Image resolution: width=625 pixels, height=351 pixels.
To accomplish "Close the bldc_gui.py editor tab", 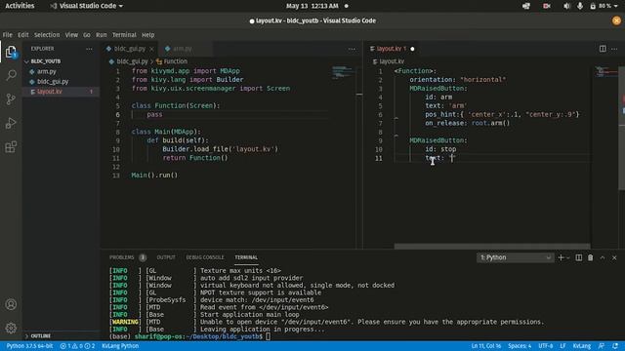I will (x=151, y=49).
